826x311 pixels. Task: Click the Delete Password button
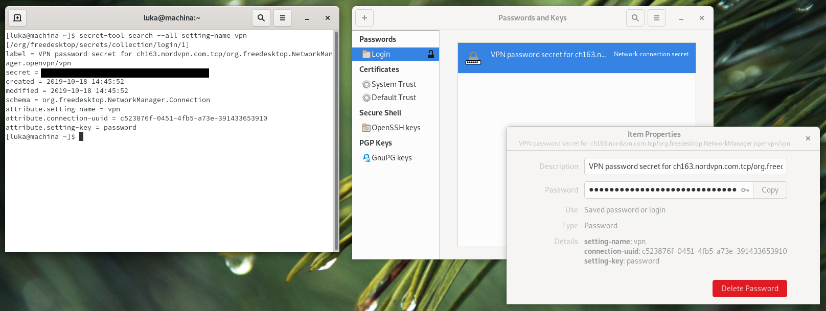pos(750,289)
